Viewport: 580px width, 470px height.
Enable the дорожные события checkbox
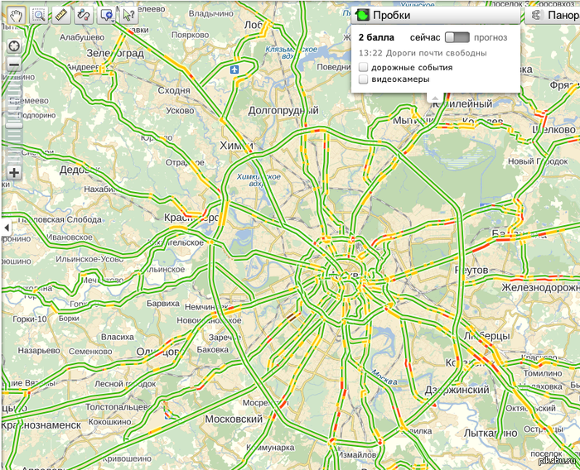point(364,67)
